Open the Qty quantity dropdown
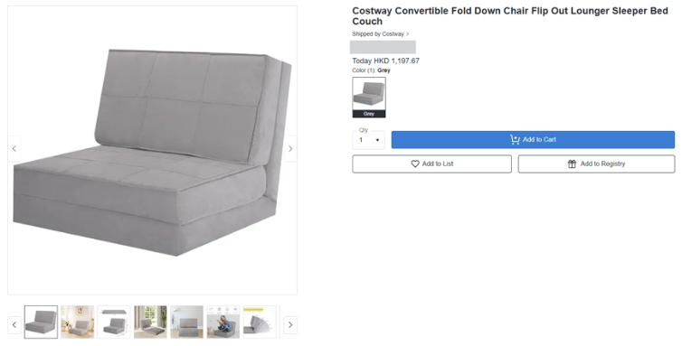Viewport: 682px width, 346px height. tap(368, 140)
